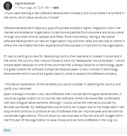Click the purple unread dot indicator
This screenshot has height=136, width=127.
pyautogui.click(x=52, y=8)
